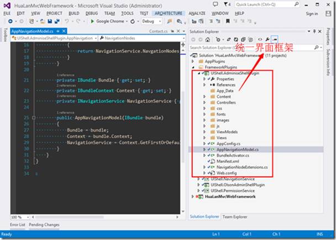Click the Refresh icon in Solution Explorer toolbar
The width and height of the screenshot is (336, 240).
point(236,40)
